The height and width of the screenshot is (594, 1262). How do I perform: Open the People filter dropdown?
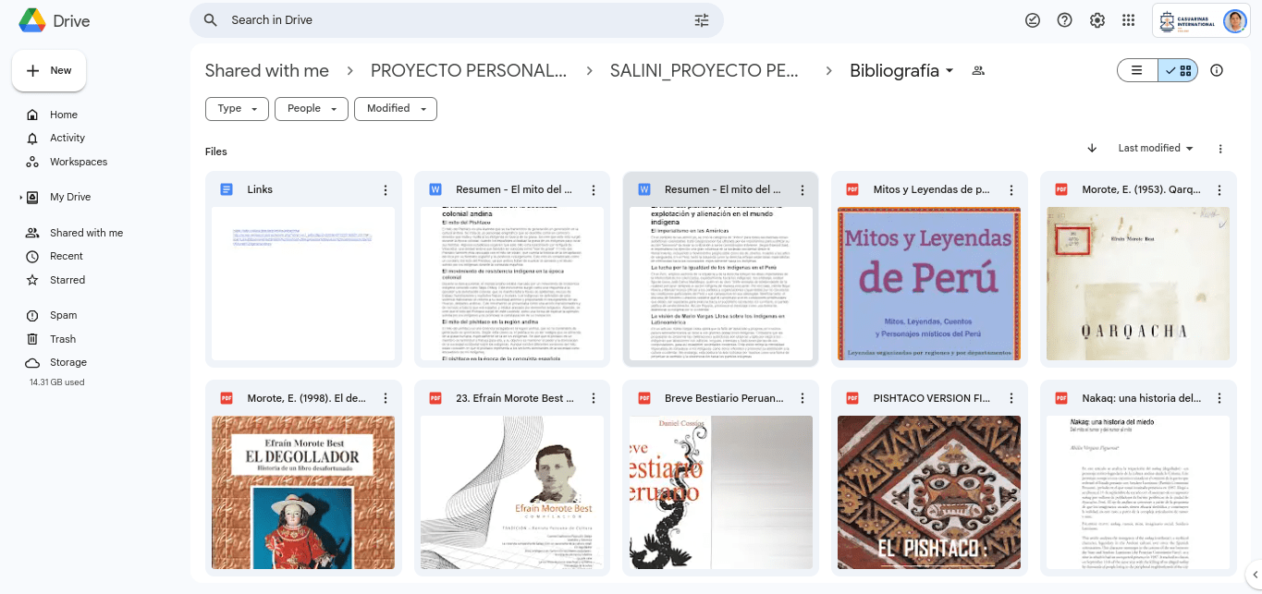pyautogui.click(x=312, y=109)
